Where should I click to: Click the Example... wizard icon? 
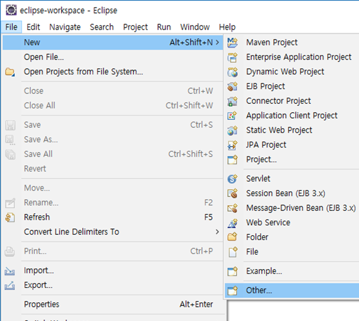point(232,272)
